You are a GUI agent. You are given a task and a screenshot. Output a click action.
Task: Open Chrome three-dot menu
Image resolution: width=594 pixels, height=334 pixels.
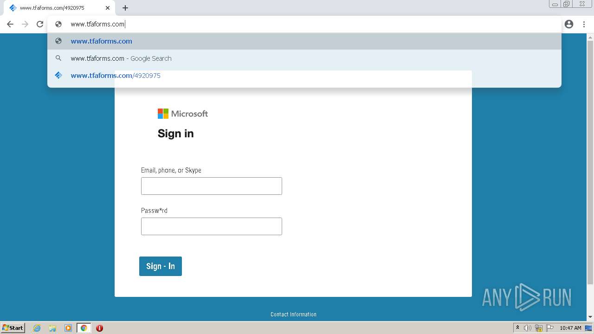click(584, 24)
